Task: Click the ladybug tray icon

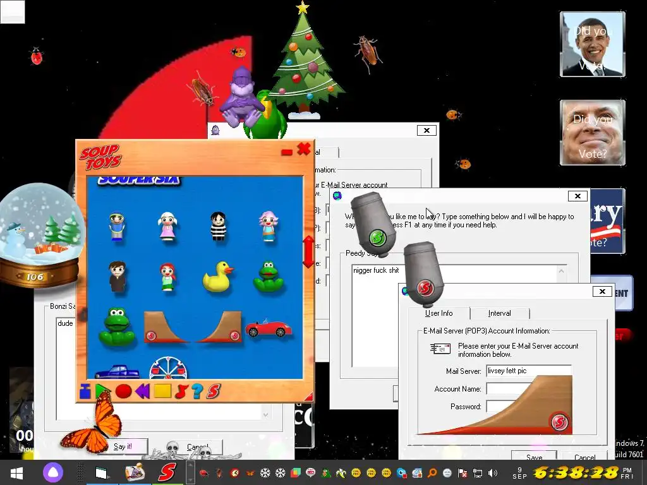Action: [x=203, y=472]
